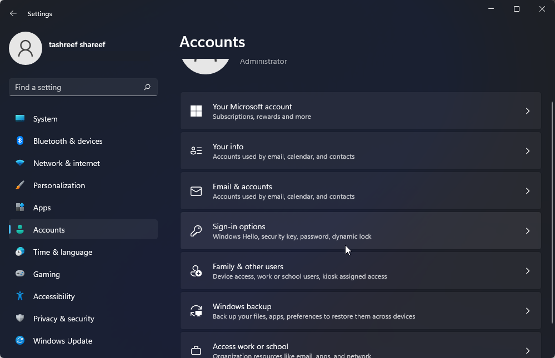
Task: Click the Network & internet globe icon
Action: pos(21,163)
